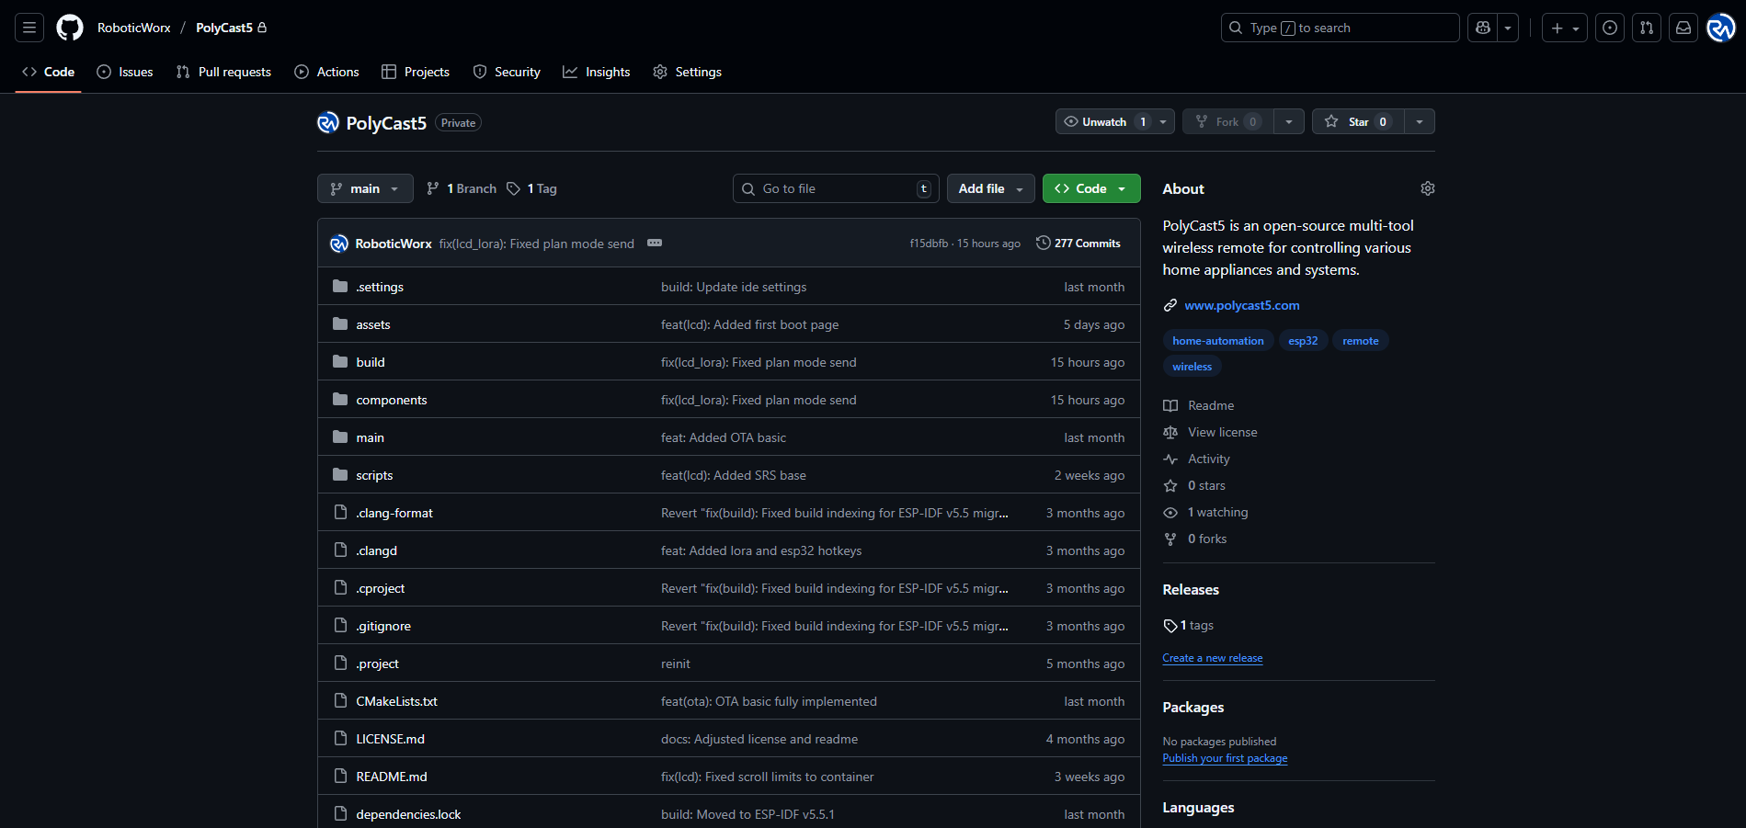This screenshot has width=1746, height=828.
Task: Expand the star lists dropdown arrow
Action: click(1419, 122)
